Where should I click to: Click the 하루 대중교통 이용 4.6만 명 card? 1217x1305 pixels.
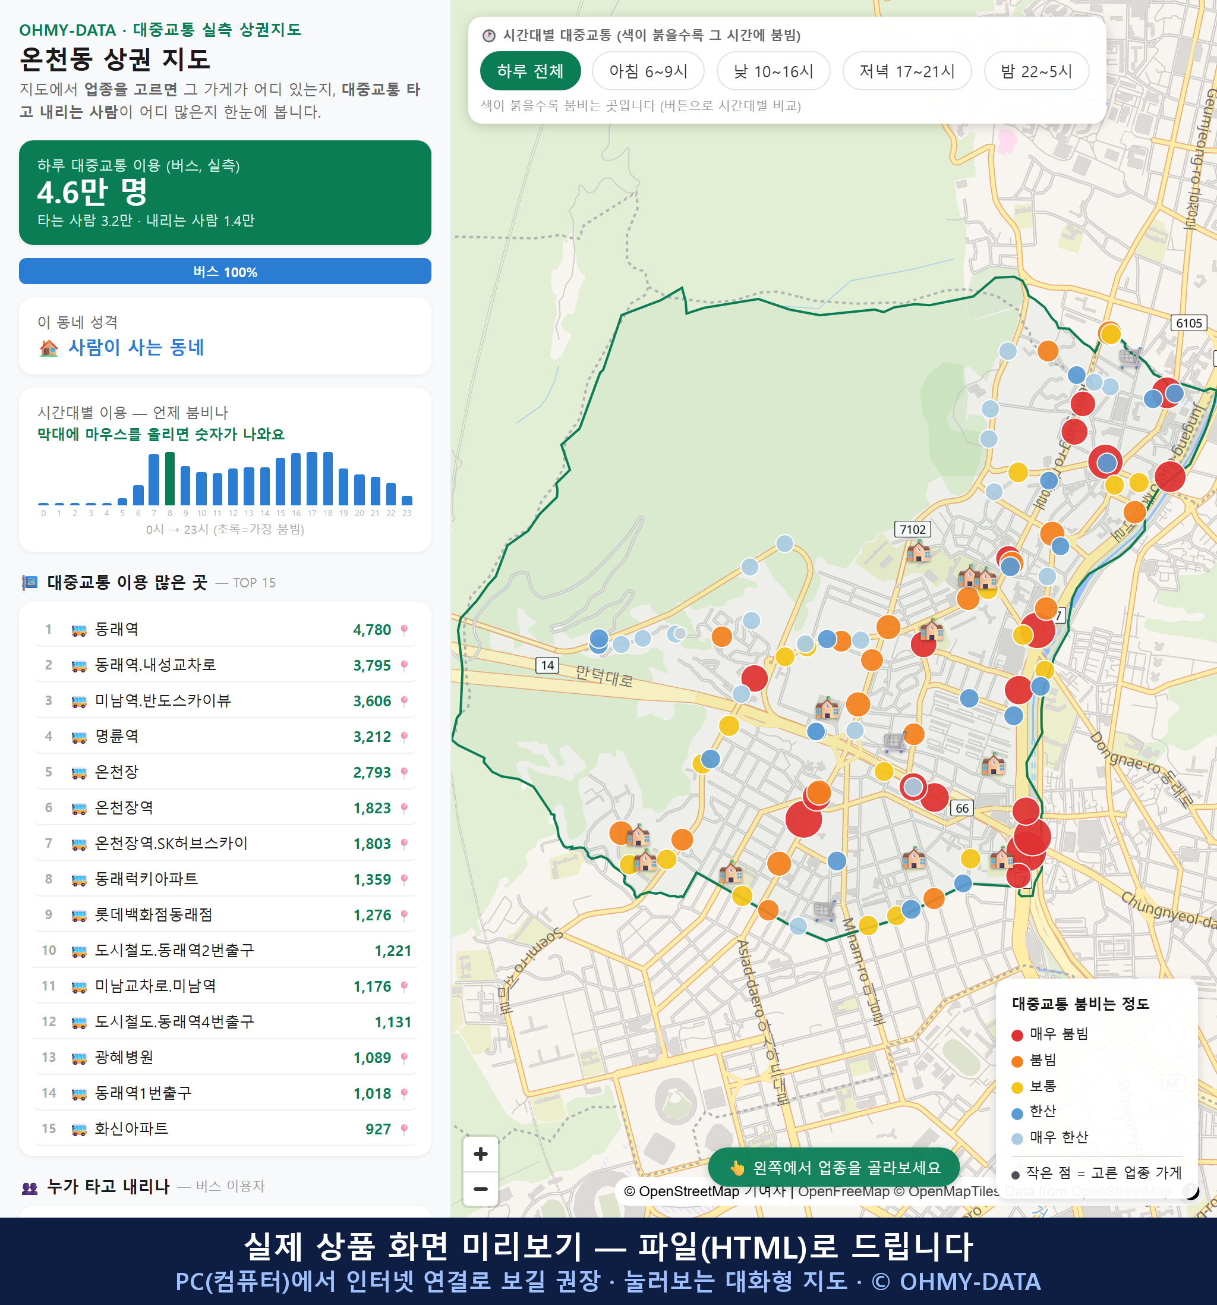(x=225, y=193)
